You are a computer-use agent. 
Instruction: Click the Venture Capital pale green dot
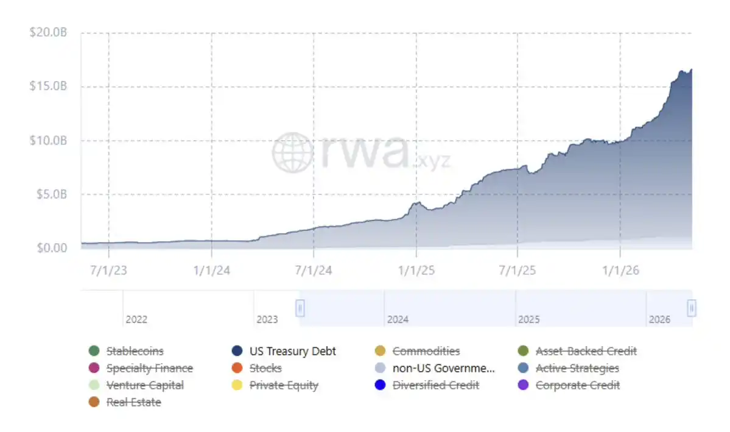pos(94,385)
